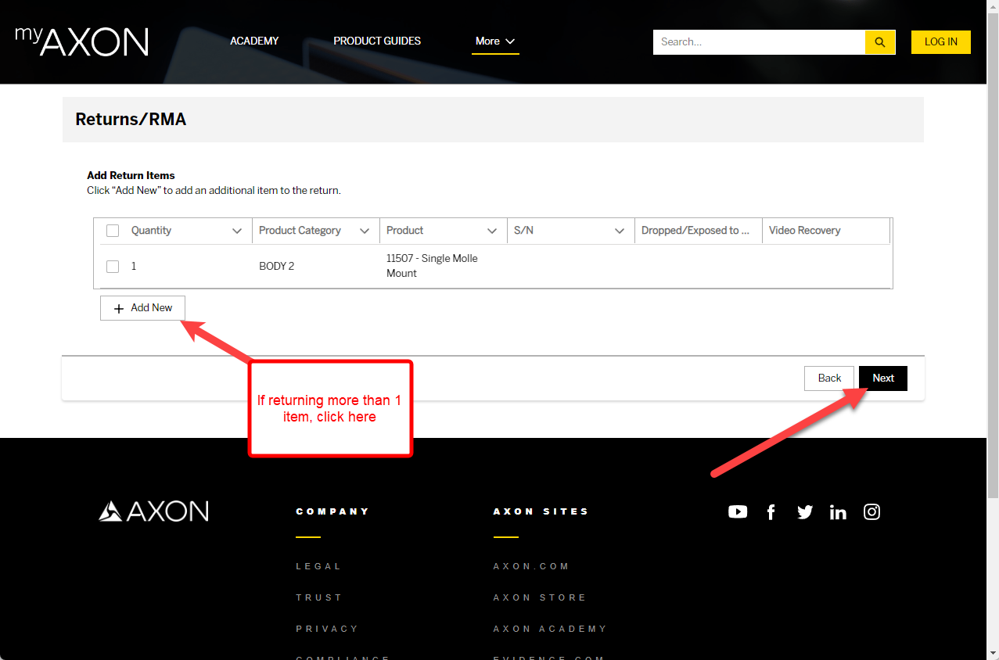Click the Next button
Image resolution: width=999 pixels, height=660 pixels.
tap(882, 378)
